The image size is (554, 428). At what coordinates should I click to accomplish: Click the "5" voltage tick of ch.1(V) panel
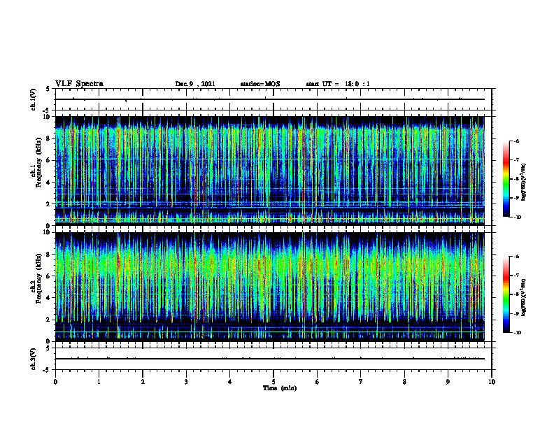click(48, 89)
